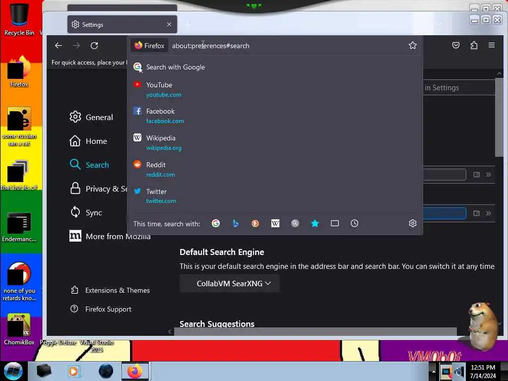Open Sync settings category
Image resolution: width=508 pixels, height=381 pixels.
(86, 212)
